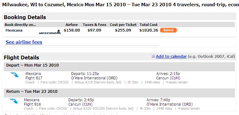
Task: Click the orange Select button for Mexicana
Action: [168, 30]
